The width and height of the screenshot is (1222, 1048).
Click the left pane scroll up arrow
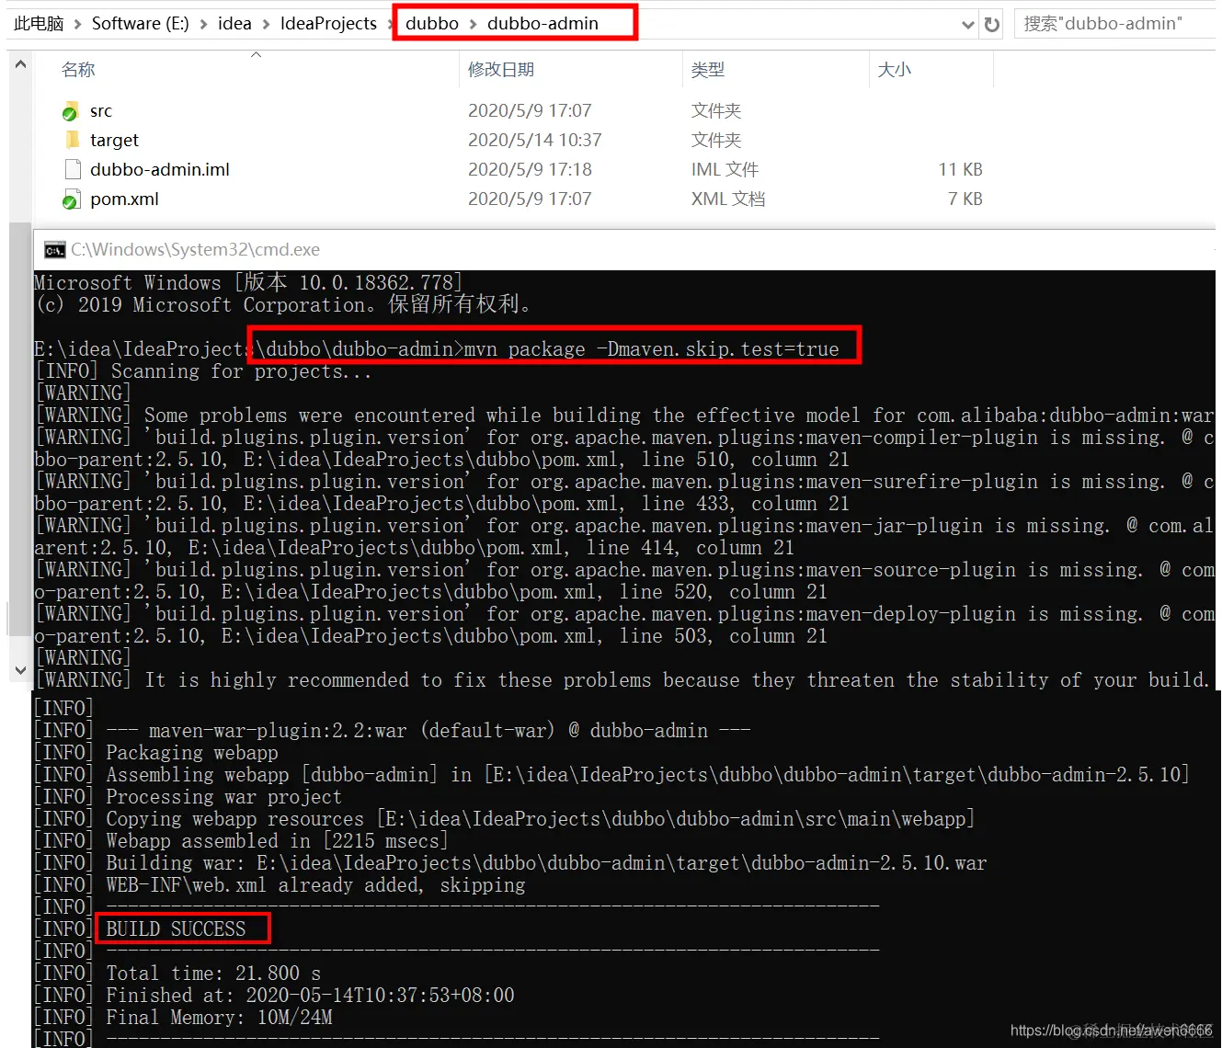click(x=19, y=64)
